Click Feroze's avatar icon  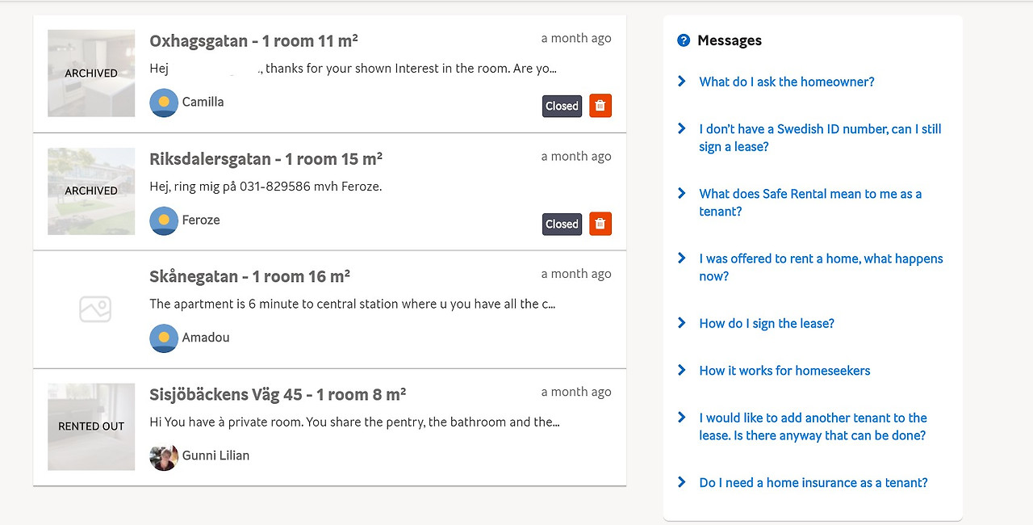tap(164, 220)
